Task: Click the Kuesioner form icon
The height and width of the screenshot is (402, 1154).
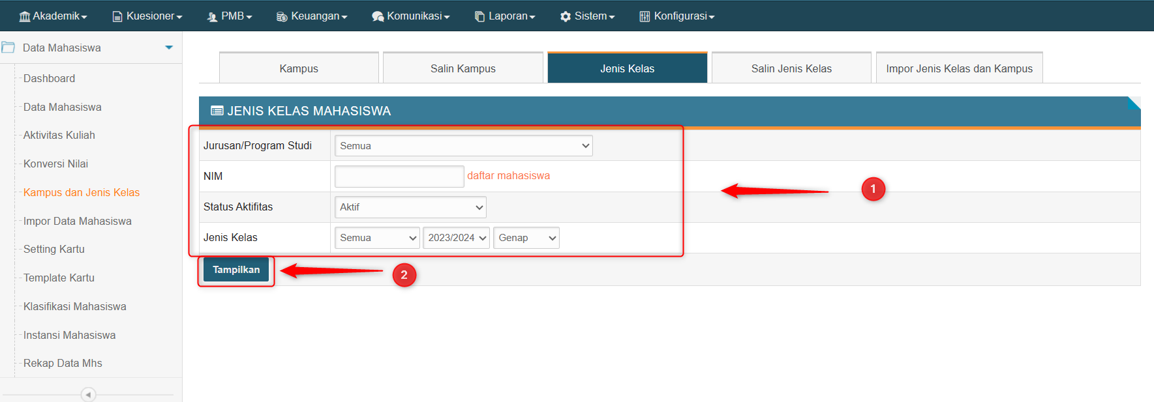Action: (x=117, y=16)
